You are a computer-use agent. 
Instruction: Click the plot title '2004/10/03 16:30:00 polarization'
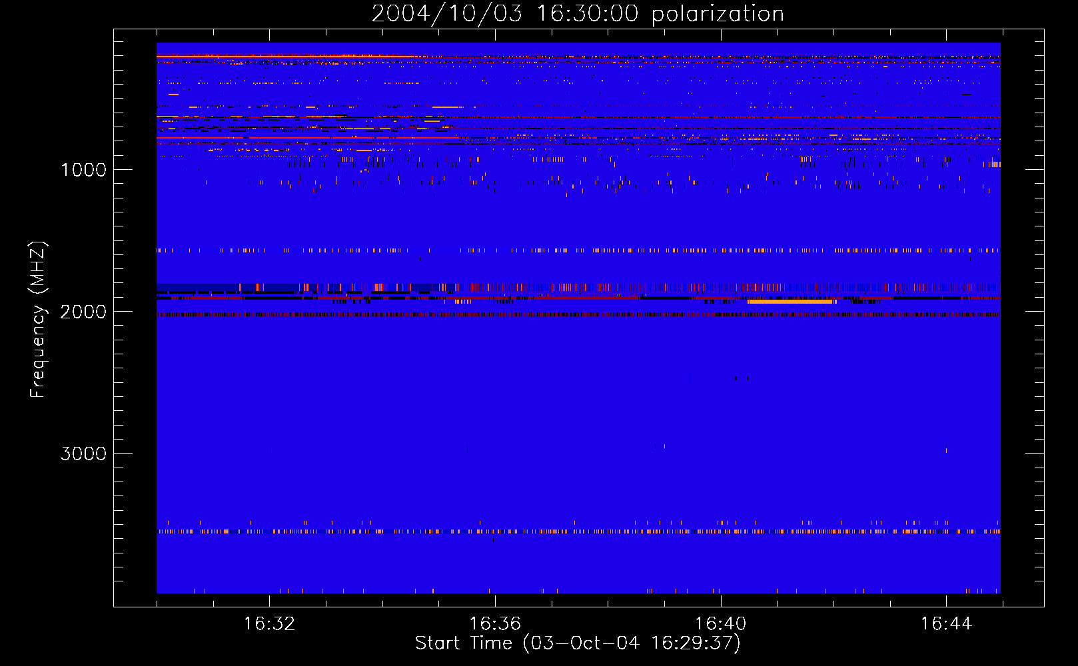point(578,14)
